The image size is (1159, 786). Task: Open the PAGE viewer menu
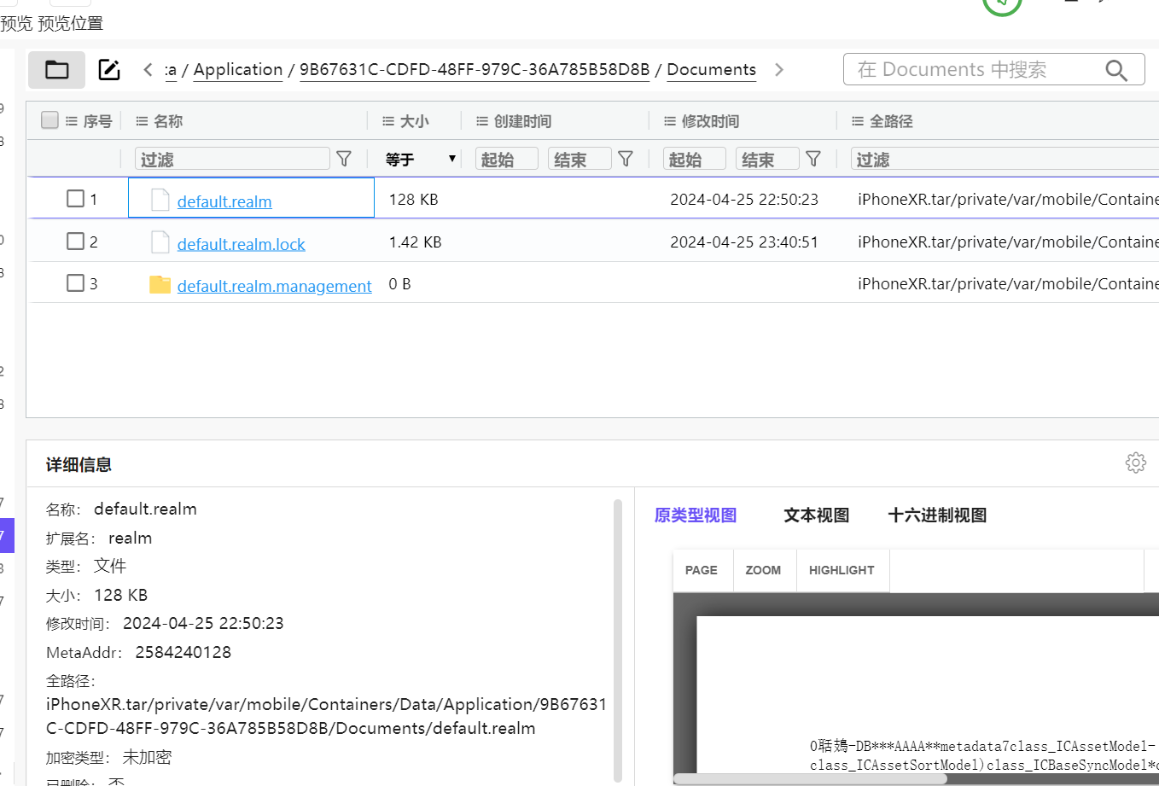pos(702,570)
